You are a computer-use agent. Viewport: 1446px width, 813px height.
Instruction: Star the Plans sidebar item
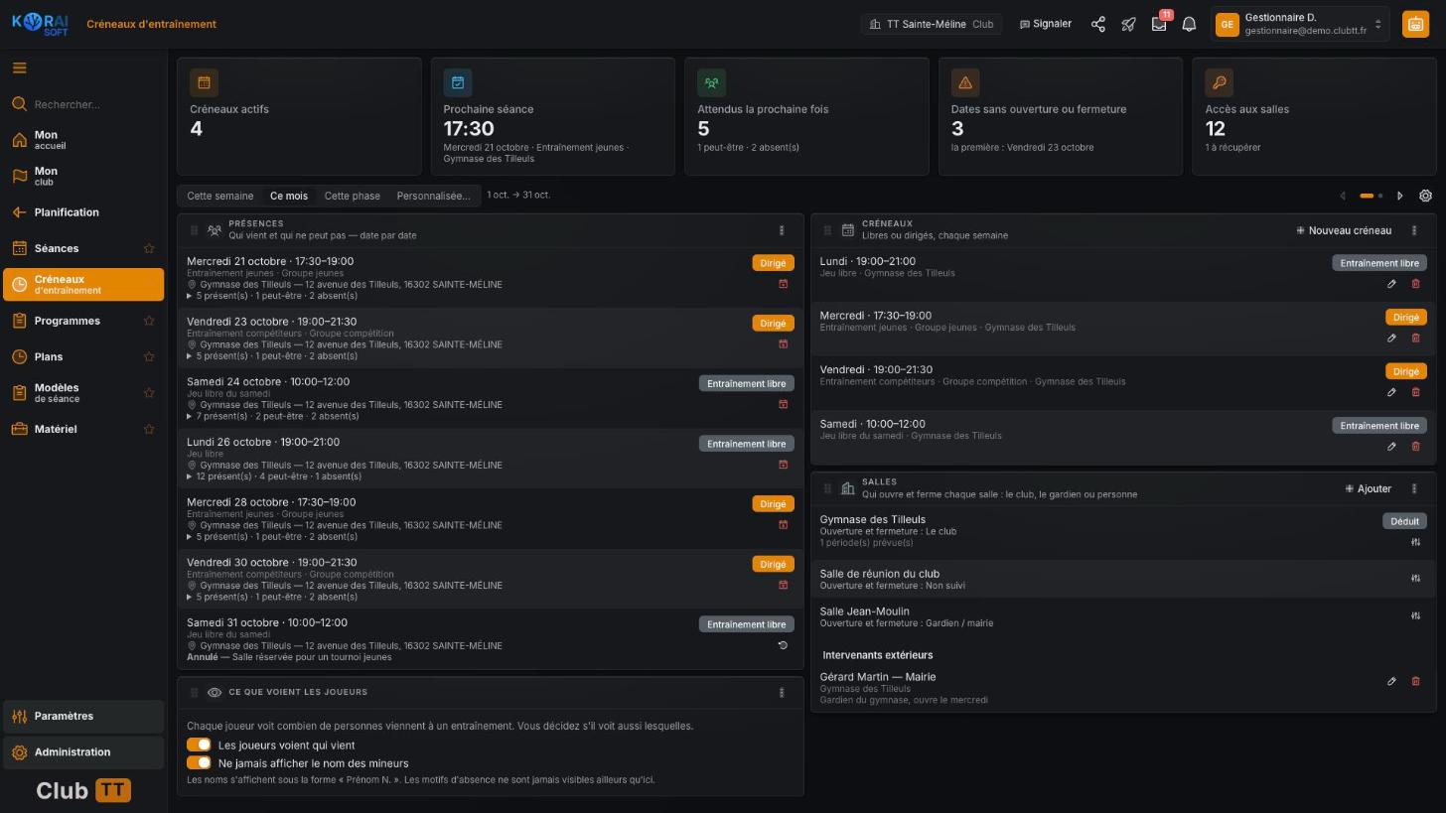click(149, 356)
